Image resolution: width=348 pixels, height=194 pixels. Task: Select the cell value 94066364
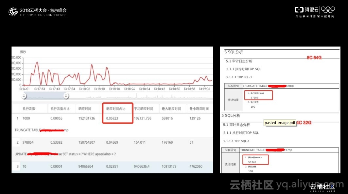pos(86,166)
